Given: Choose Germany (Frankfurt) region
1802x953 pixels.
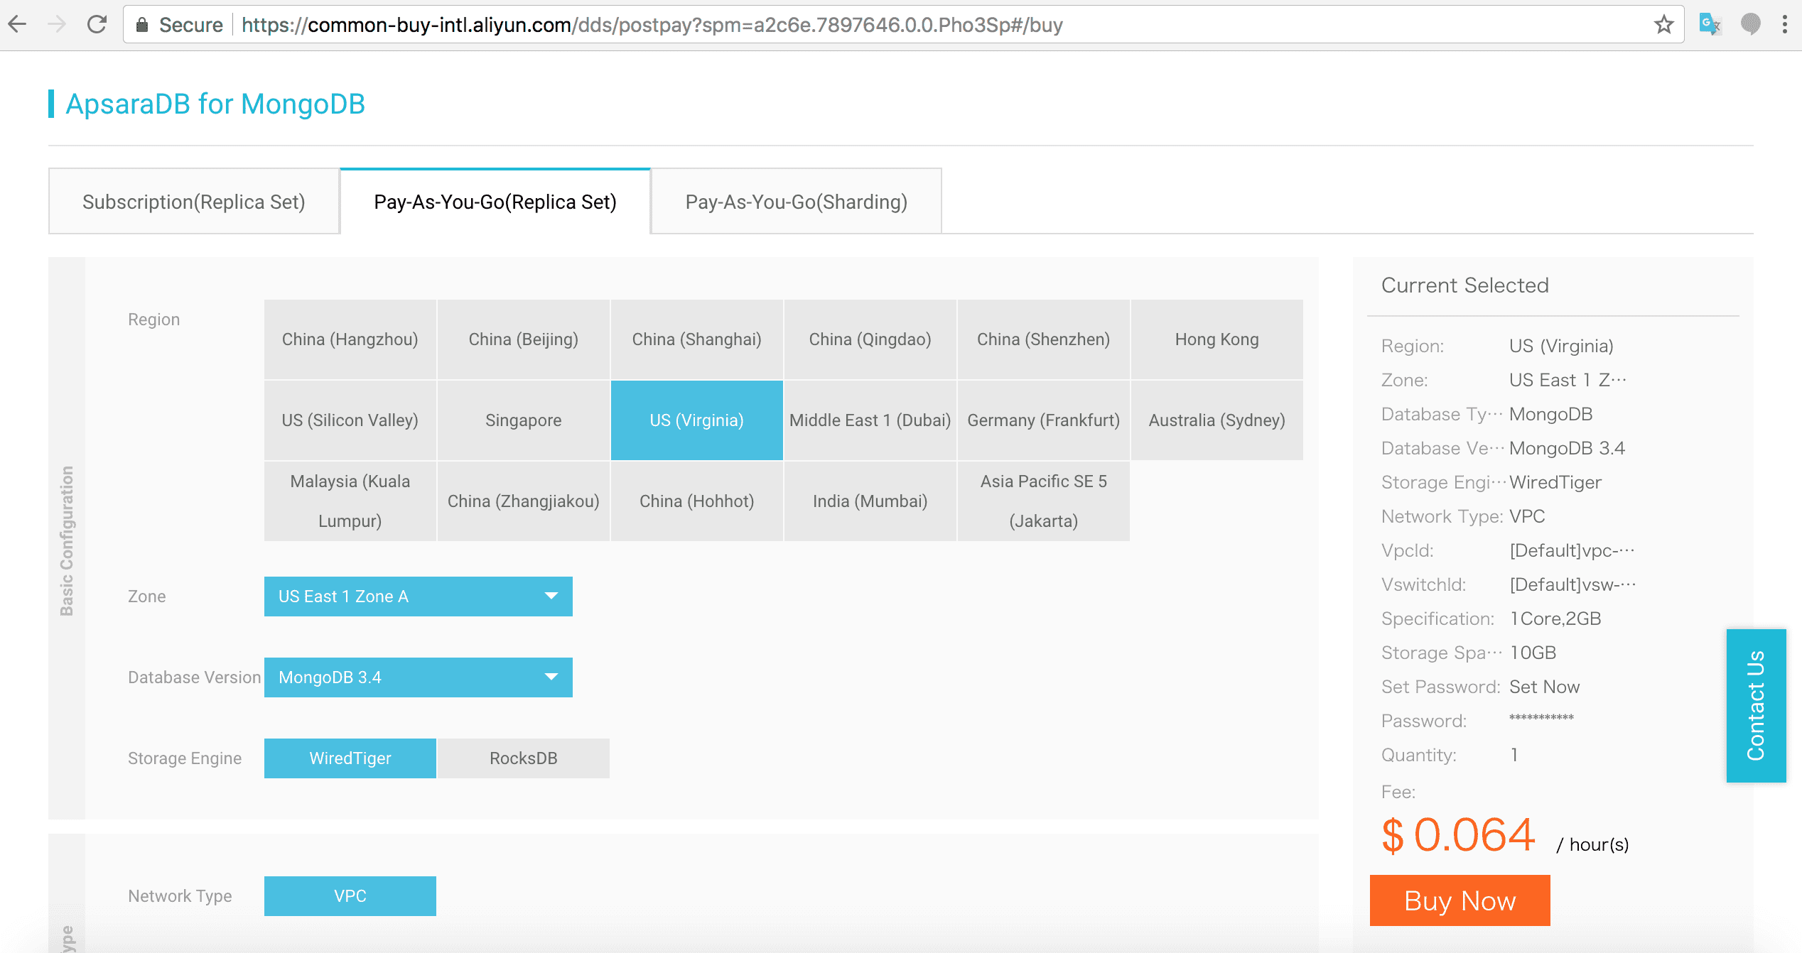Looking at the screenshot, I should pos(1044,420).
